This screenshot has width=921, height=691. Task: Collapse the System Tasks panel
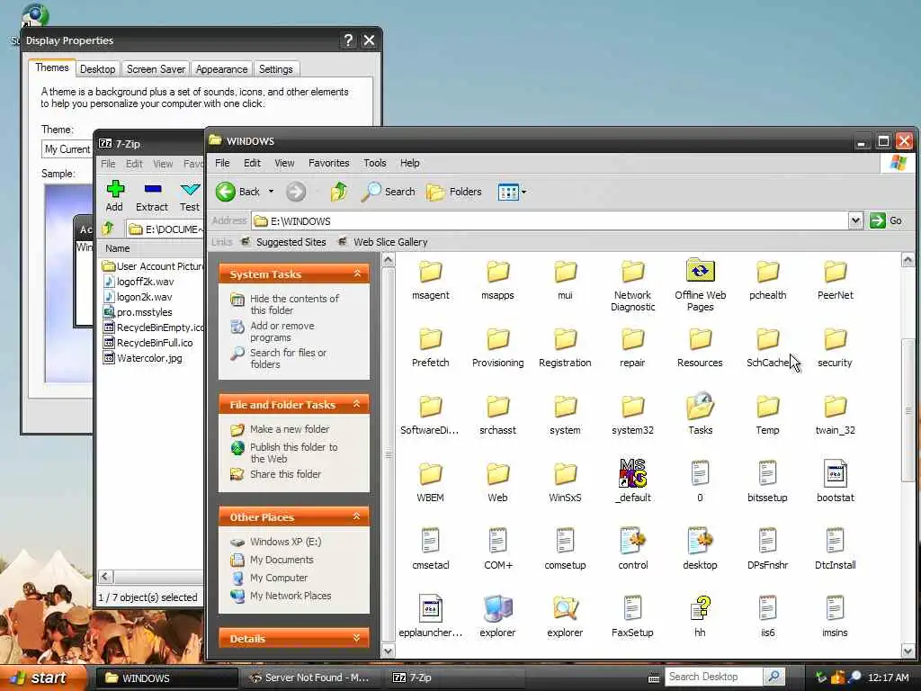pyautogui.click(x=356, y=274)
